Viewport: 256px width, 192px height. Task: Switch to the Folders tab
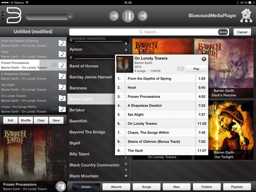coord(207,187)
